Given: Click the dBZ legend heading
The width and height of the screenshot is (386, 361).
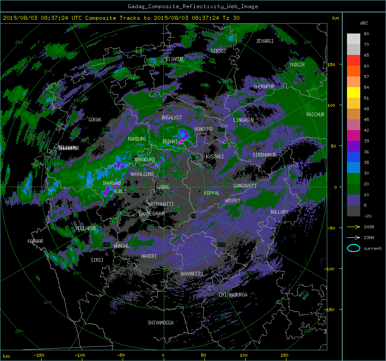Looking at the screenshot, I should pyautogui.click(x=364, y=23).
